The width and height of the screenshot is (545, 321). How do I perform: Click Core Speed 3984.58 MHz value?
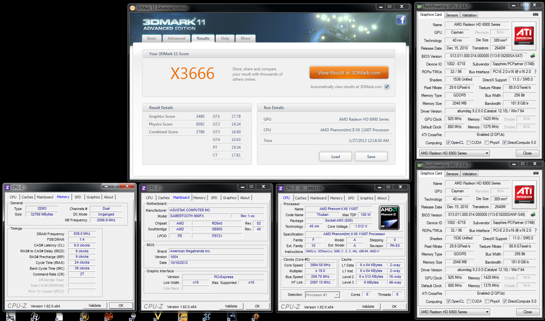(320, 265)
